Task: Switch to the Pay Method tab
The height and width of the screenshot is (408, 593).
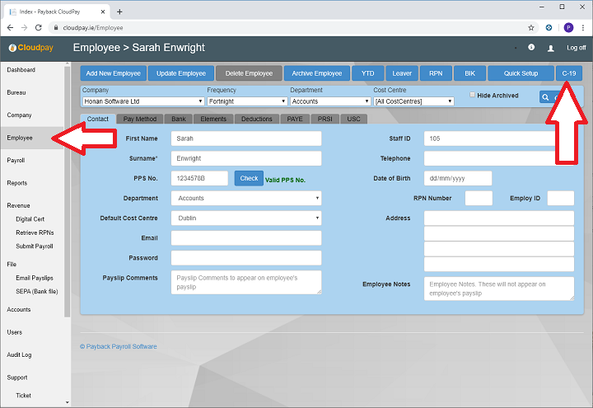Action: 140,119
